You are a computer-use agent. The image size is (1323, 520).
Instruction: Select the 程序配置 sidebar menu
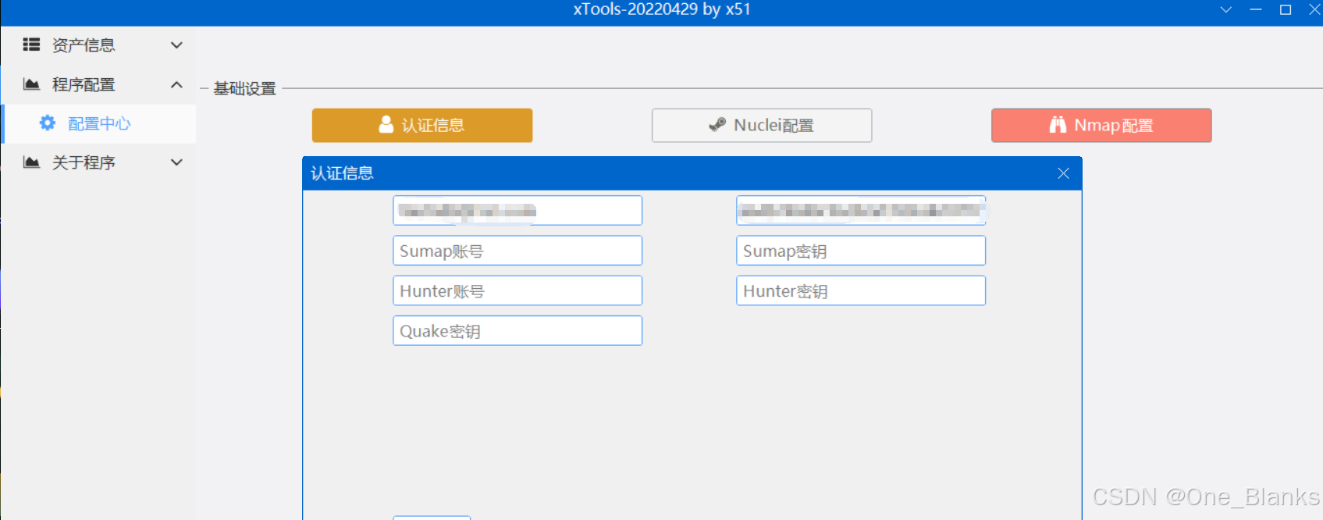coord(98,84)
